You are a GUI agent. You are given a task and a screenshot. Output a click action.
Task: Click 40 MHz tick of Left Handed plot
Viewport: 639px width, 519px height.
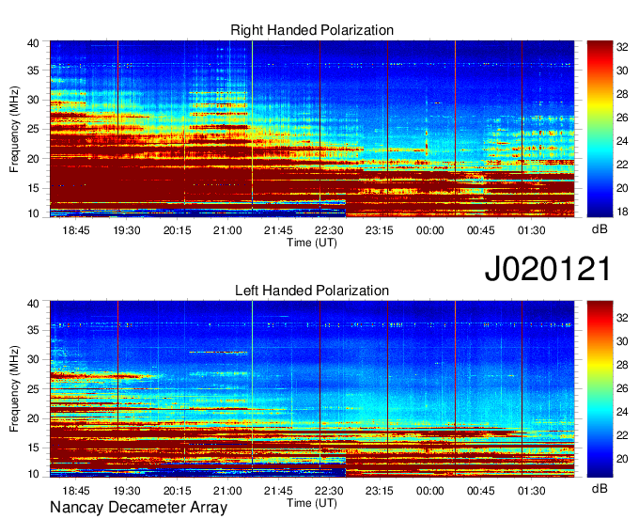[x=33, y=304]
